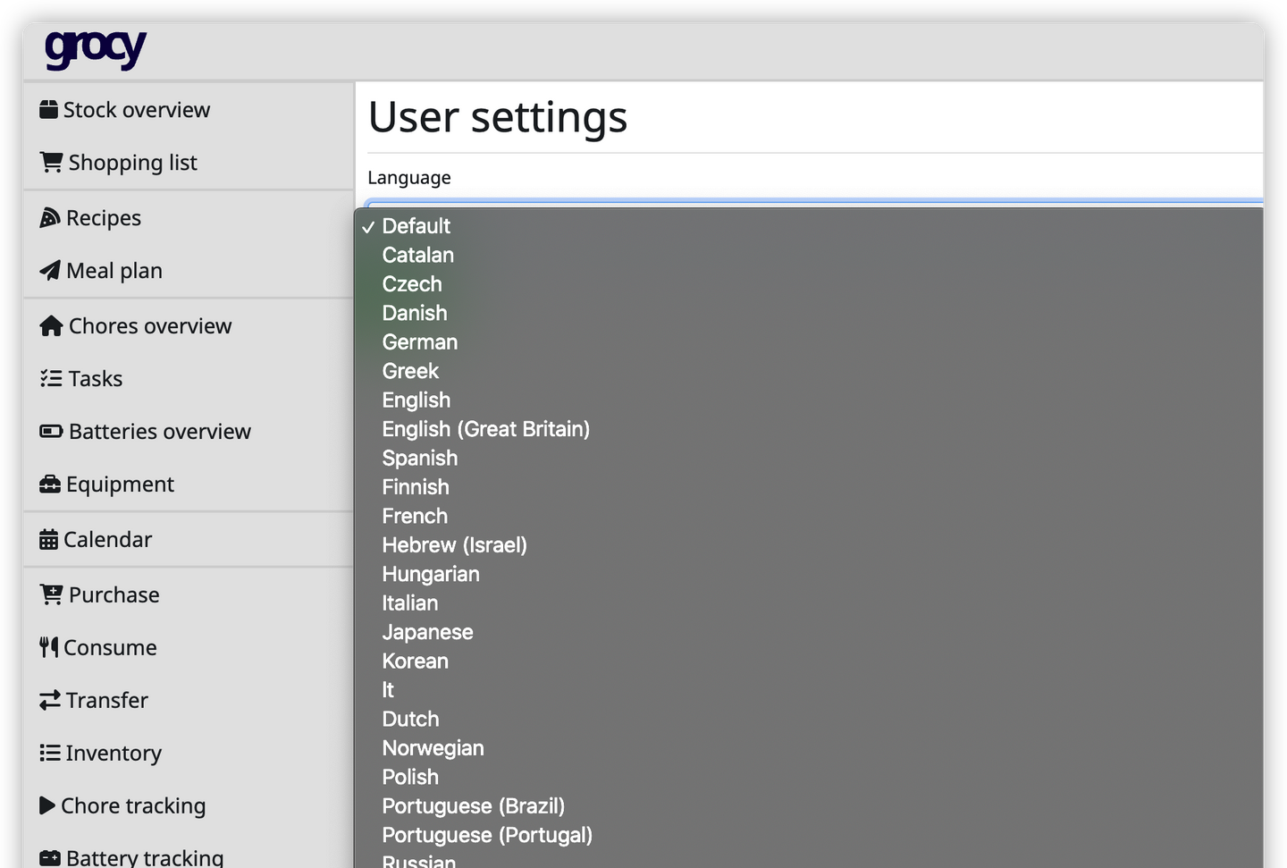Click the Stock overview box icon
Image resolution: width=1287 pixels, height=868 pixels.
(x=49, y=110)
